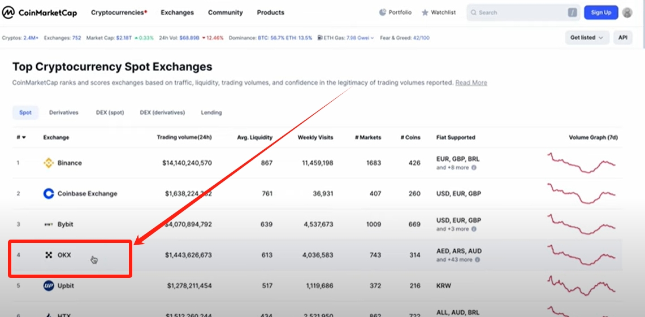Open the Exchanges menu
645x317 pixels.
[x=178, y=12]
